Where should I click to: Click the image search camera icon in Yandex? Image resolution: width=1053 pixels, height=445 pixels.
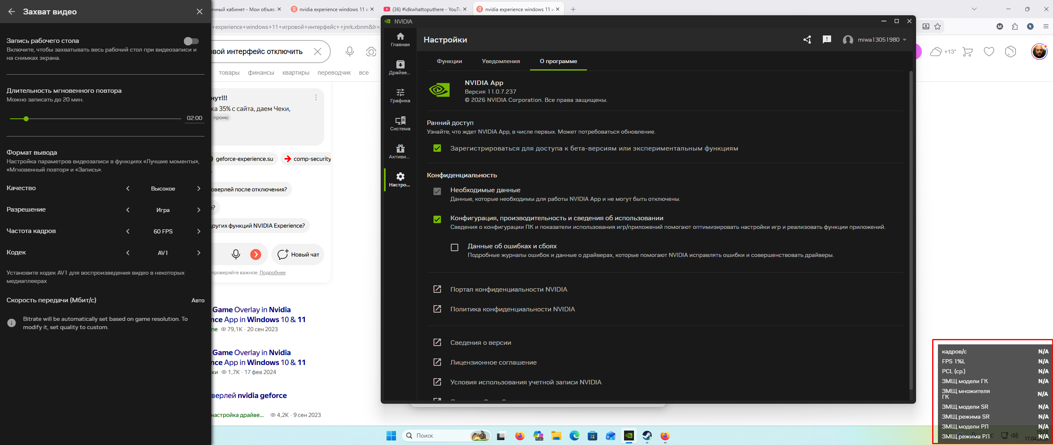point(371,52)
